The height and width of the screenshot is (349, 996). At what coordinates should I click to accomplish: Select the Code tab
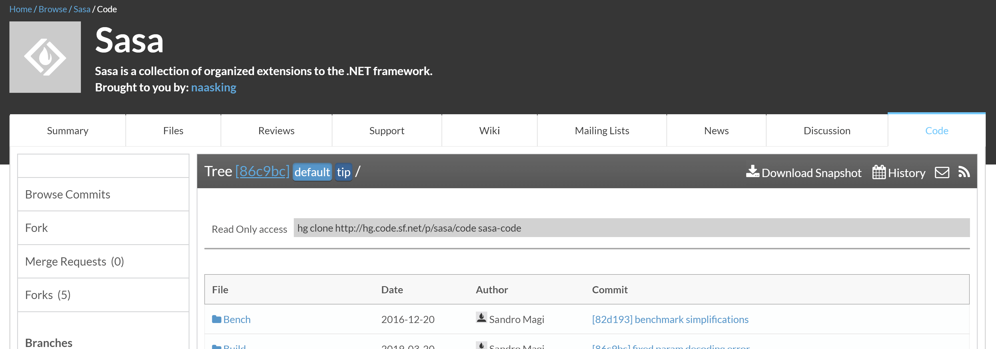point(937,131)
